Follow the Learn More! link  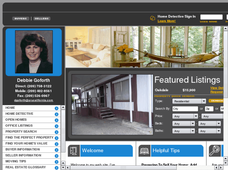click(x=167, y=21)
